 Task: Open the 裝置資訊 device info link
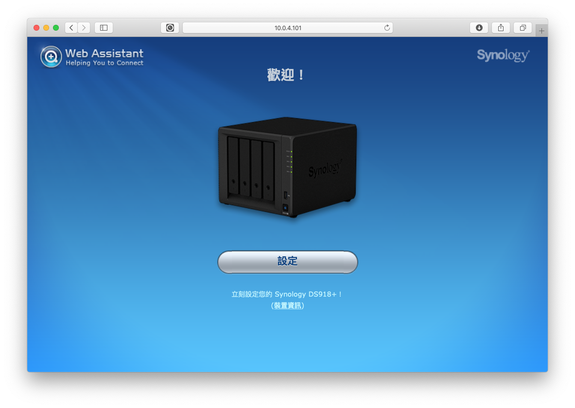click(x=288, y=305)
